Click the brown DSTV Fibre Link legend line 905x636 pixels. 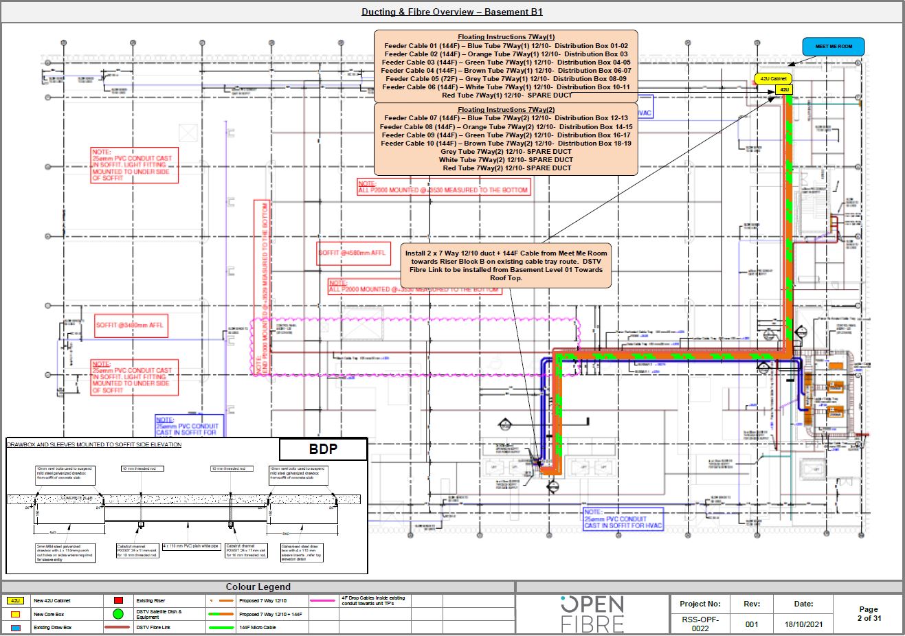(118, 628)
